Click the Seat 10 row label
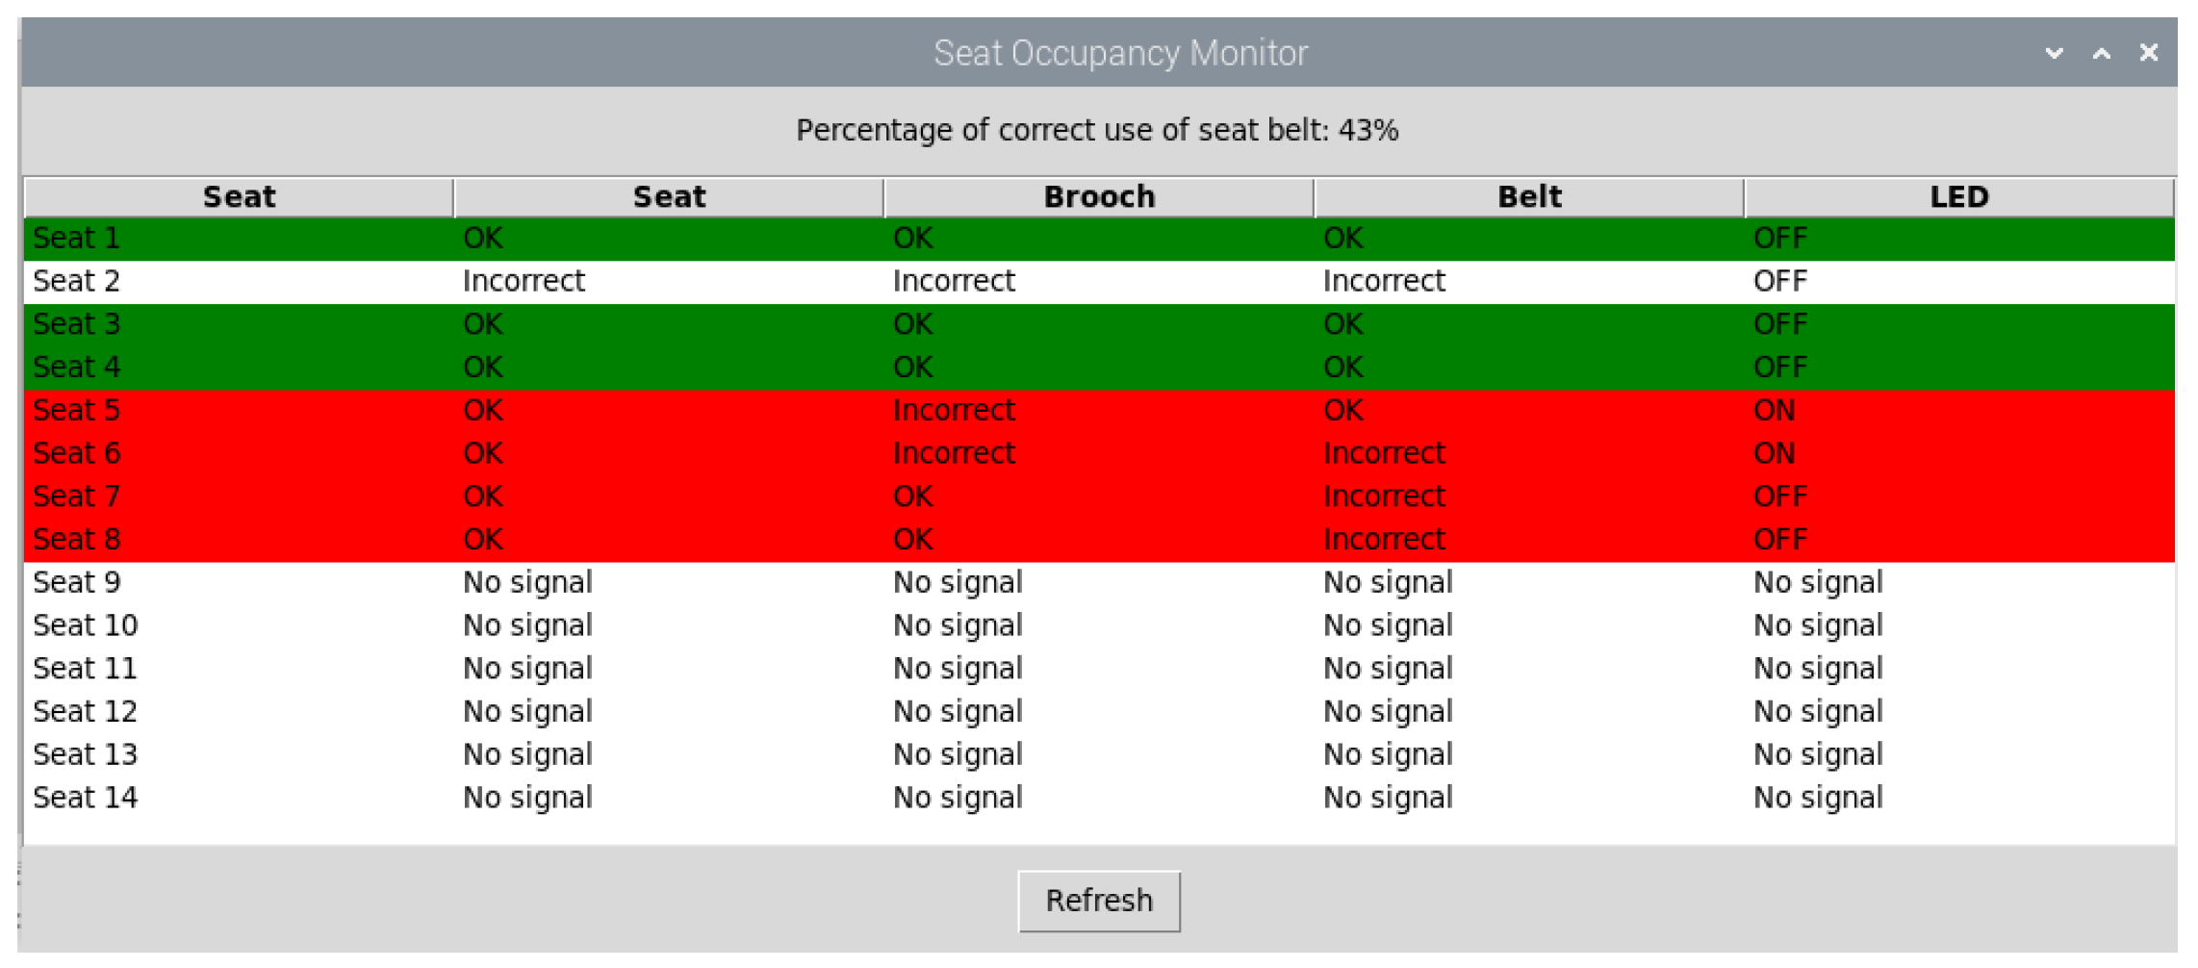This screenshot has height=968, width=2198. 85,625
